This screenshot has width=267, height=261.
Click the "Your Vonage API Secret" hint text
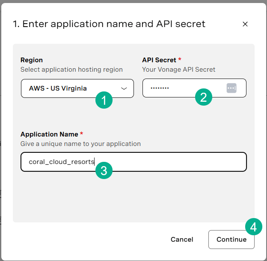click(178, 70)
